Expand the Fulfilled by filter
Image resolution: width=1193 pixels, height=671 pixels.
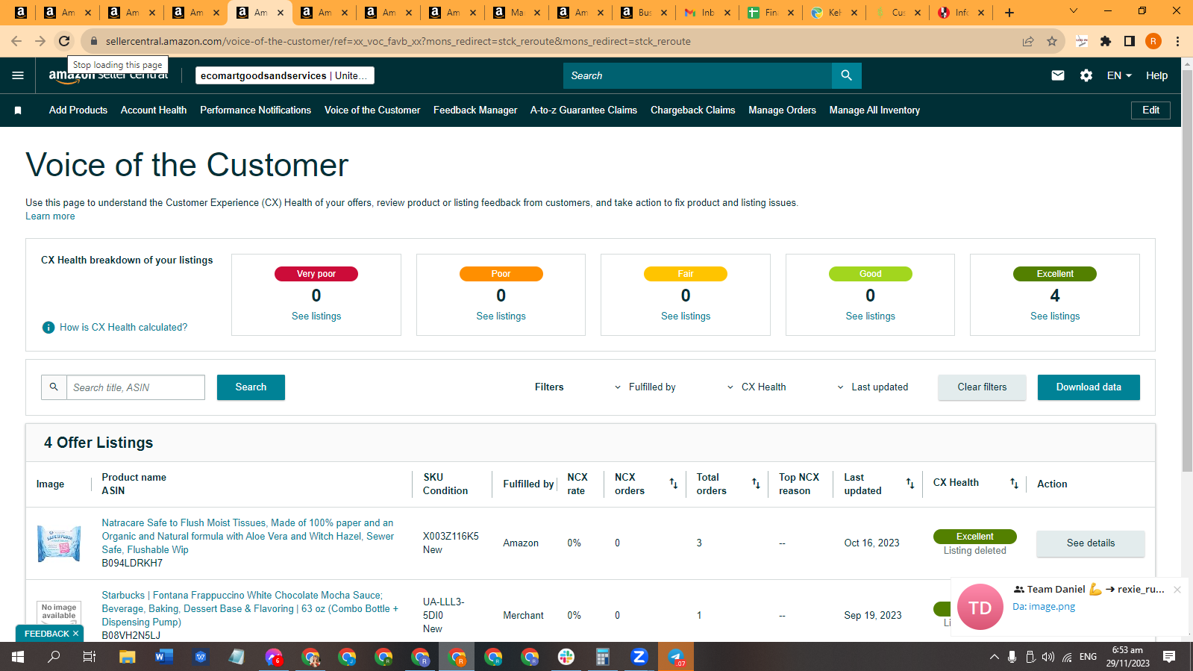[645, 387]
